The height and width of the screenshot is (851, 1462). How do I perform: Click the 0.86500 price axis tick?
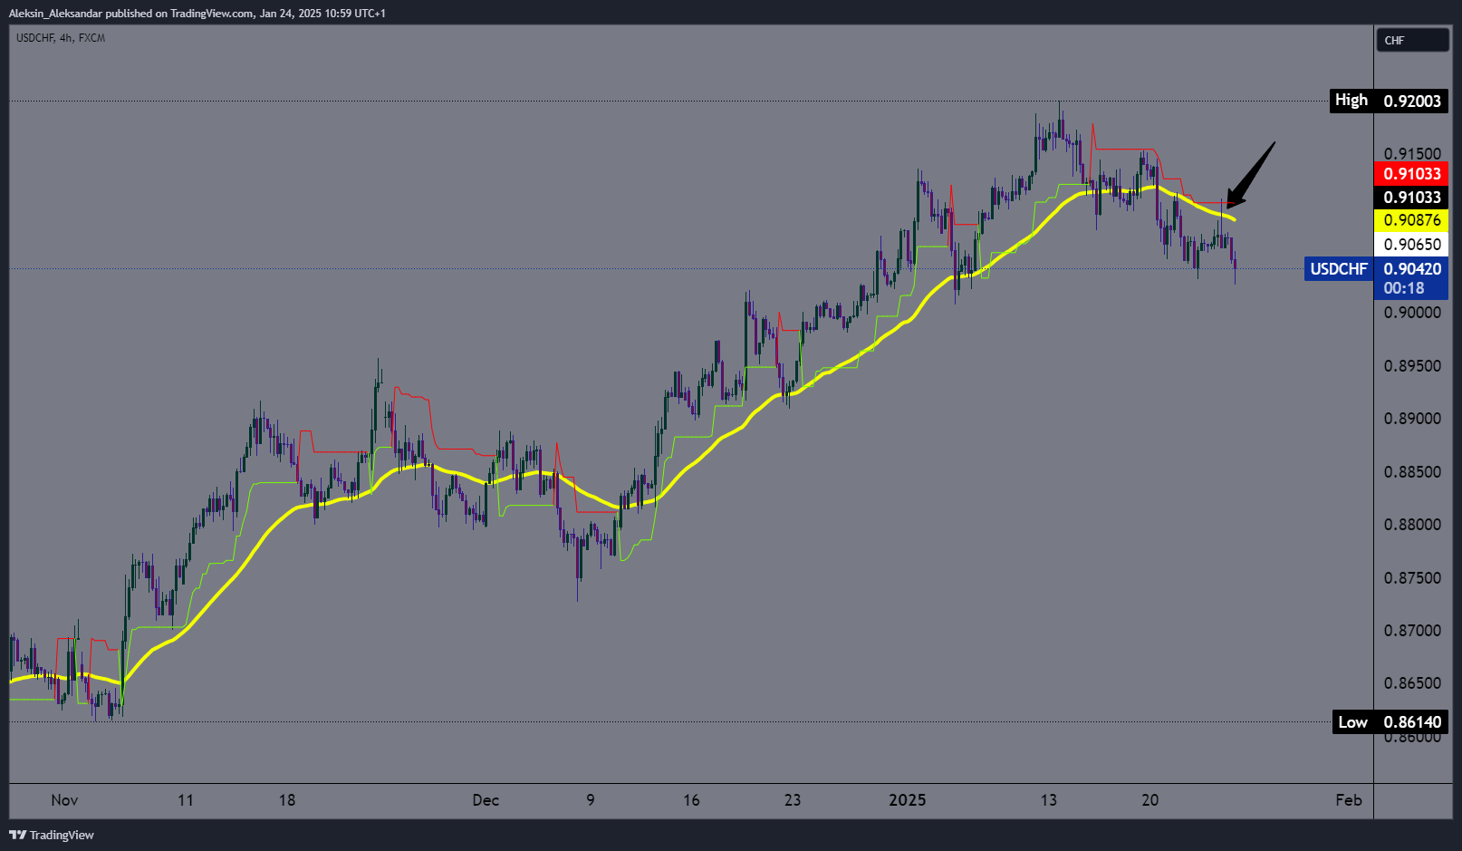[1411, 683]
